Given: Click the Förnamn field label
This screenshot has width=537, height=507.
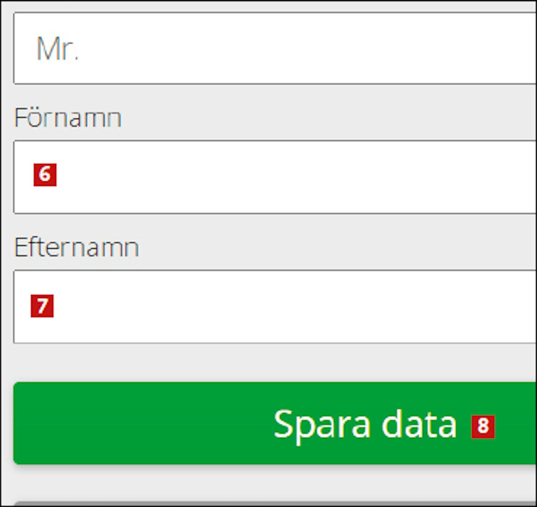Looking at the screenshot, I should click(68, 118).
